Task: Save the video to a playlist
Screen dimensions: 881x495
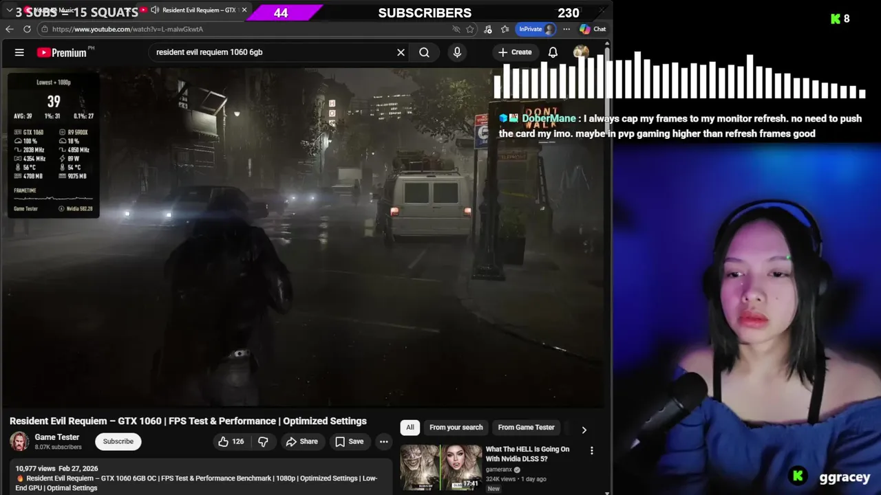Action: pos(349,441)
